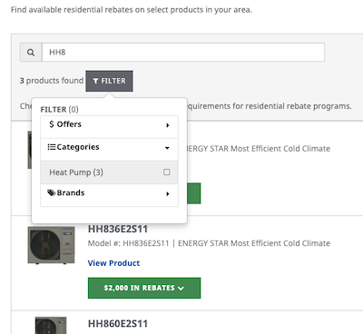Viewport: 363px width, 334px height.
Task: Open the HH860E2S11 product thumbnail
Action: coord(51,325)
